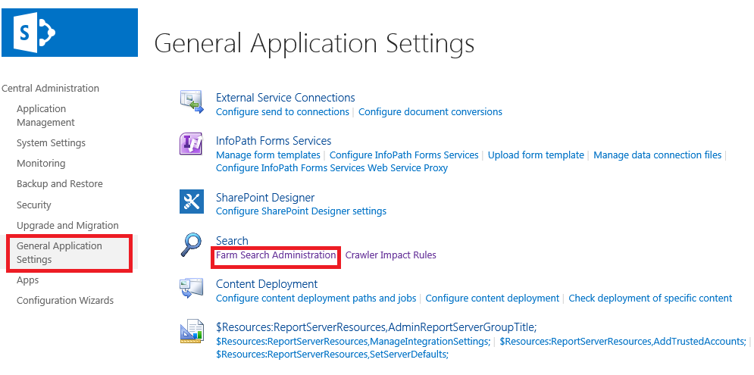
Task: Click Configure send to connections
Action: tap(282, 111)
